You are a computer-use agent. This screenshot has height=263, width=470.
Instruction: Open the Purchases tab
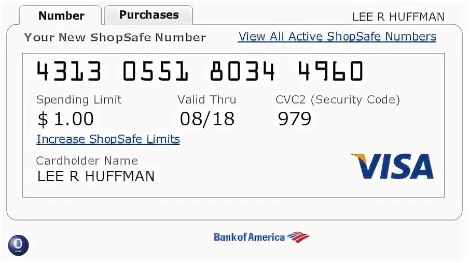149,14
